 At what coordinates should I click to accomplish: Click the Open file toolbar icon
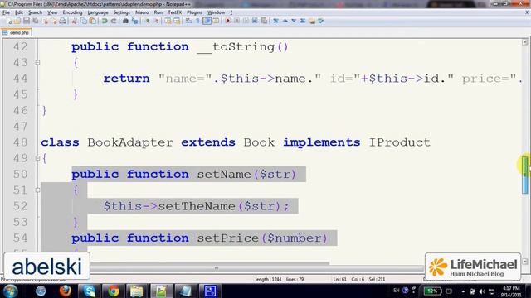coord(17,21)
